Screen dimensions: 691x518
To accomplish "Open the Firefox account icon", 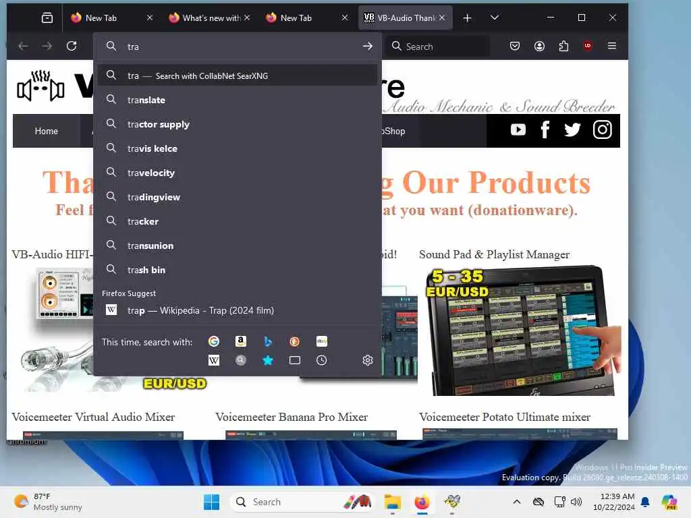I will pyautogui.click(x=539, y=46).
